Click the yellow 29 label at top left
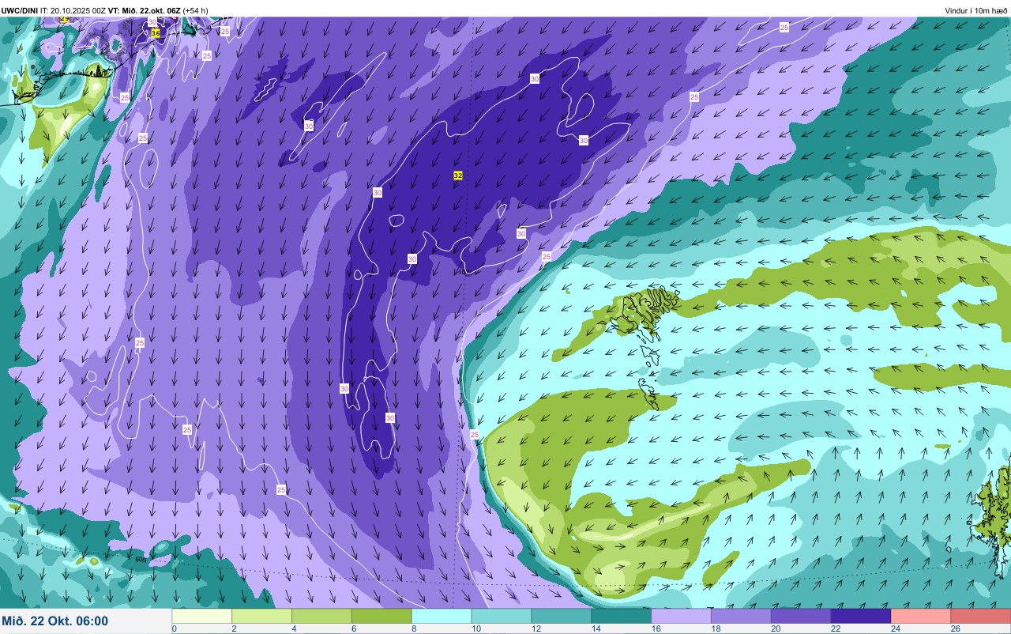The width and height of the screenshot is (1011, 634). click(x=65, y=19)
